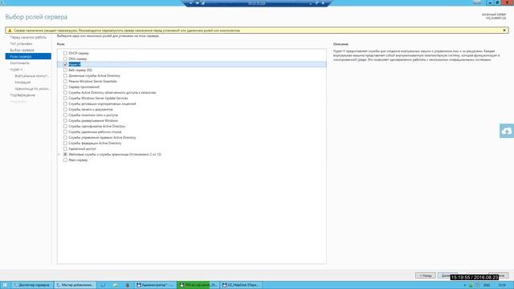
Task: Click the cloud upload icon at right edge
Action: (507, 131)
